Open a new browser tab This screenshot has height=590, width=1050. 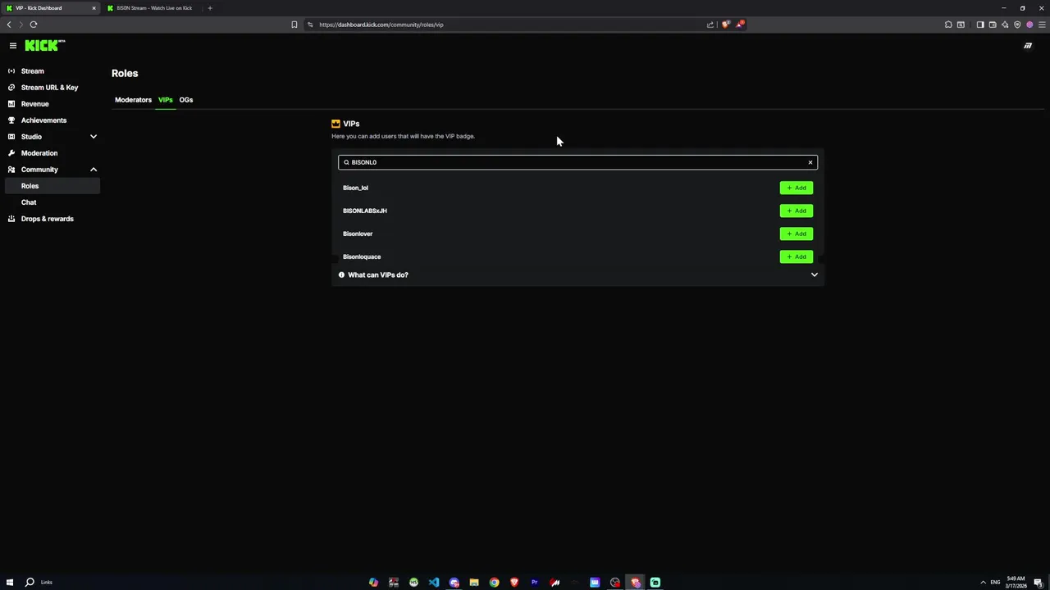(x=210, y=8)
